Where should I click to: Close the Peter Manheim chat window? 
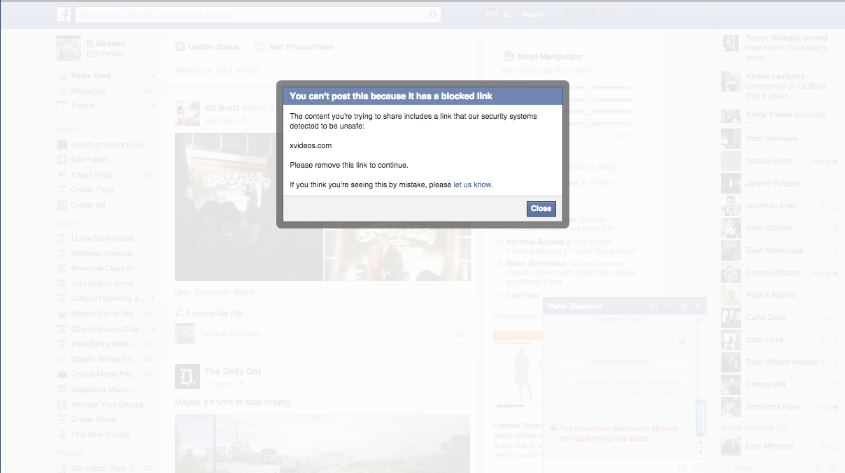pyautogui.click(x=697, y=306)
